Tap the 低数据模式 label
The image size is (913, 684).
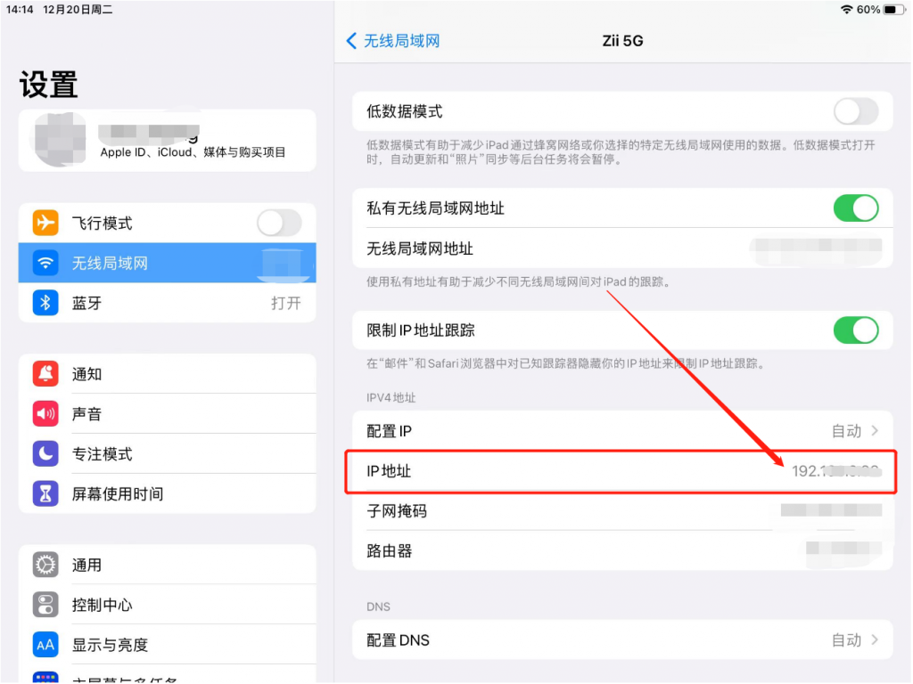point(405,111)
